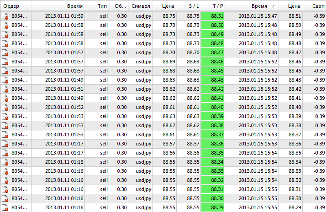326x212 pixels.
Task: Click the order icon in the T/P 88.47 row
Action: 5,53
